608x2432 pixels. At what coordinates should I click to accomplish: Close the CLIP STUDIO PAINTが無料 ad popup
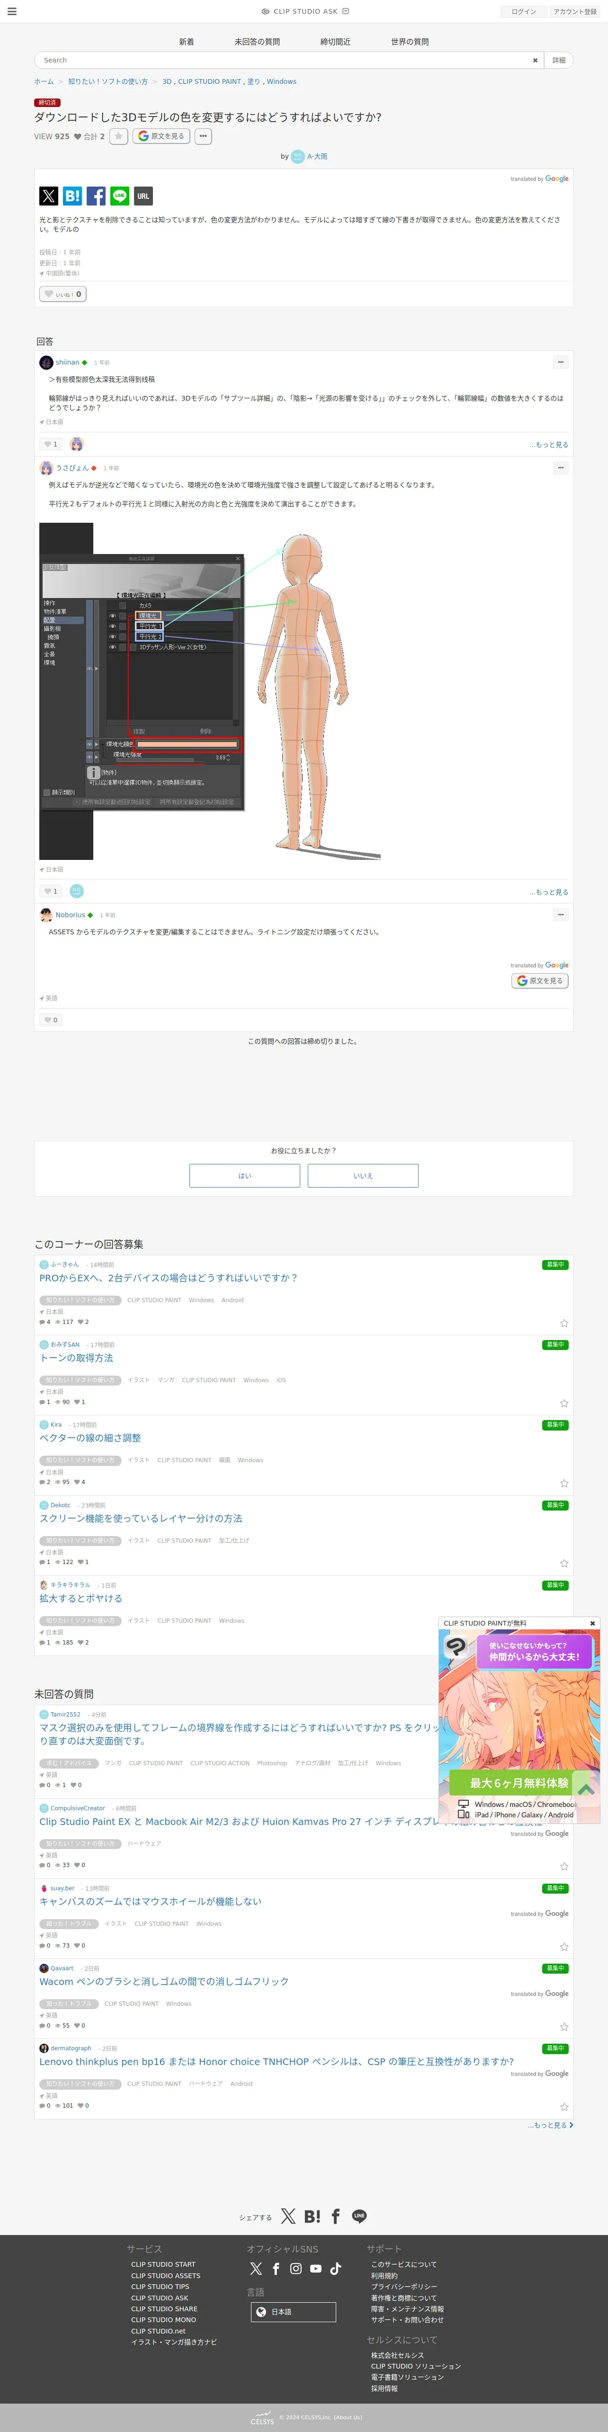[592, 1624]
